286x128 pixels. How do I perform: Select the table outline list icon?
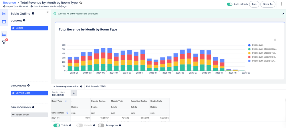coord(4,34)
